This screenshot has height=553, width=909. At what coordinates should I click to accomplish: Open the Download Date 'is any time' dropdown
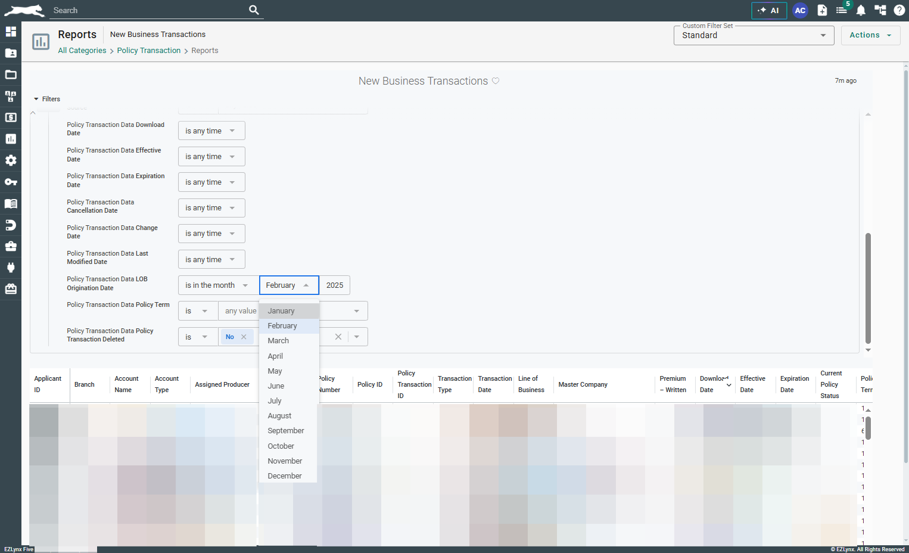(211, 131)
